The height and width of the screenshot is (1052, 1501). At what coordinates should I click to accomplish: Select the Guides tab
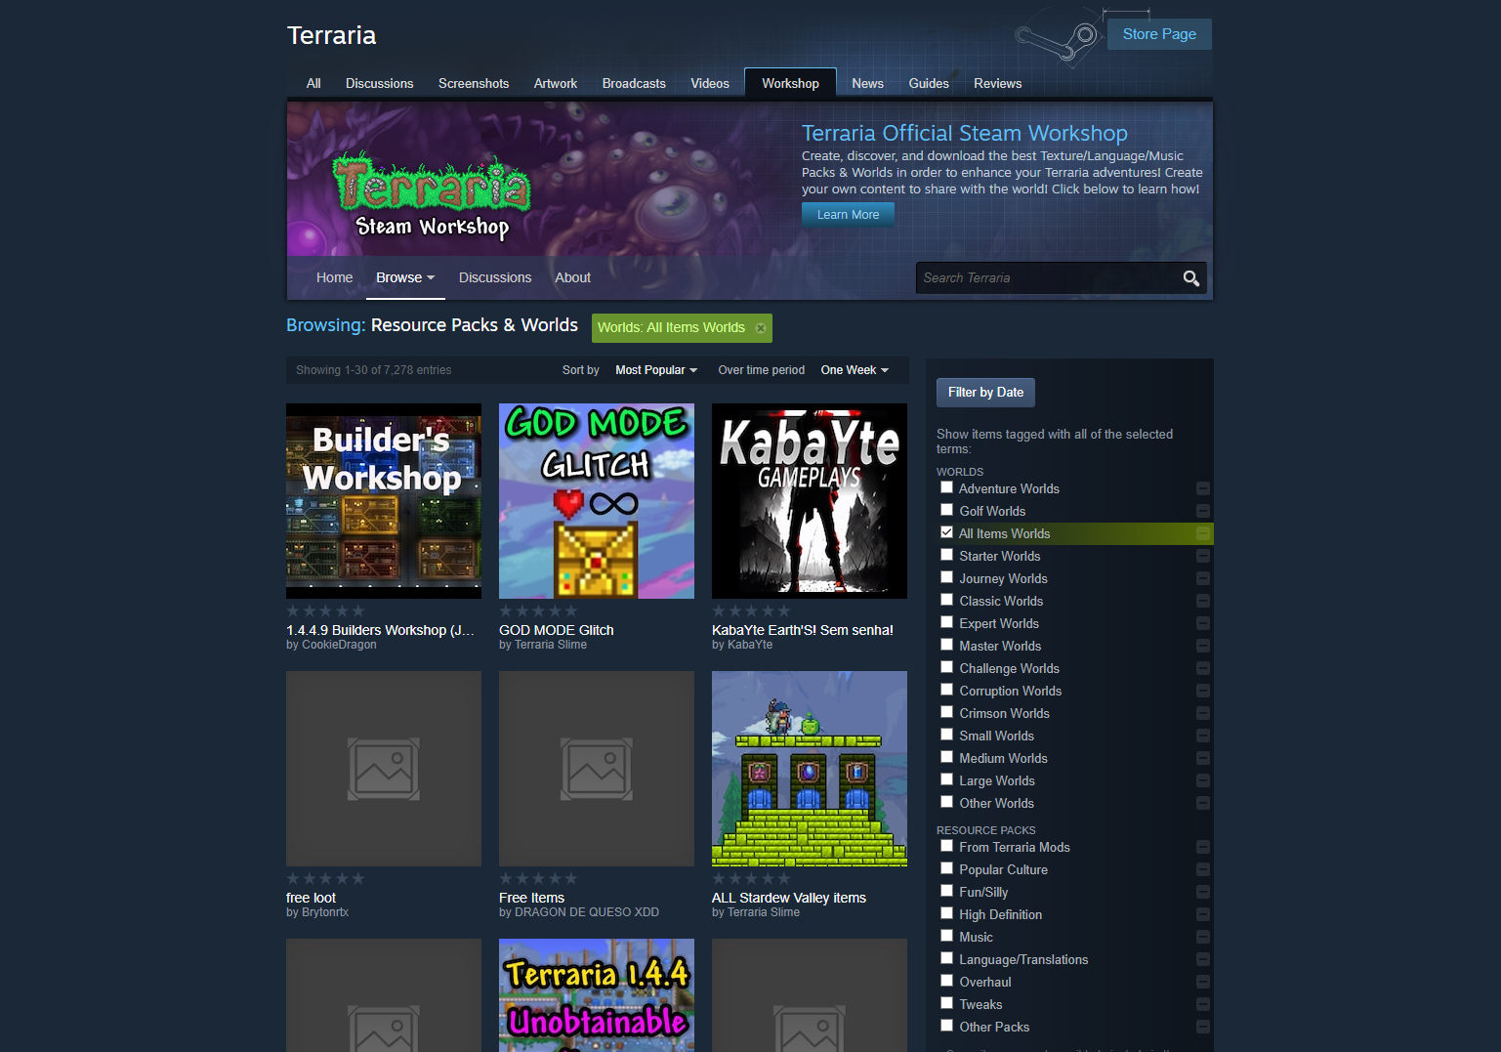[x=929, y=84]
